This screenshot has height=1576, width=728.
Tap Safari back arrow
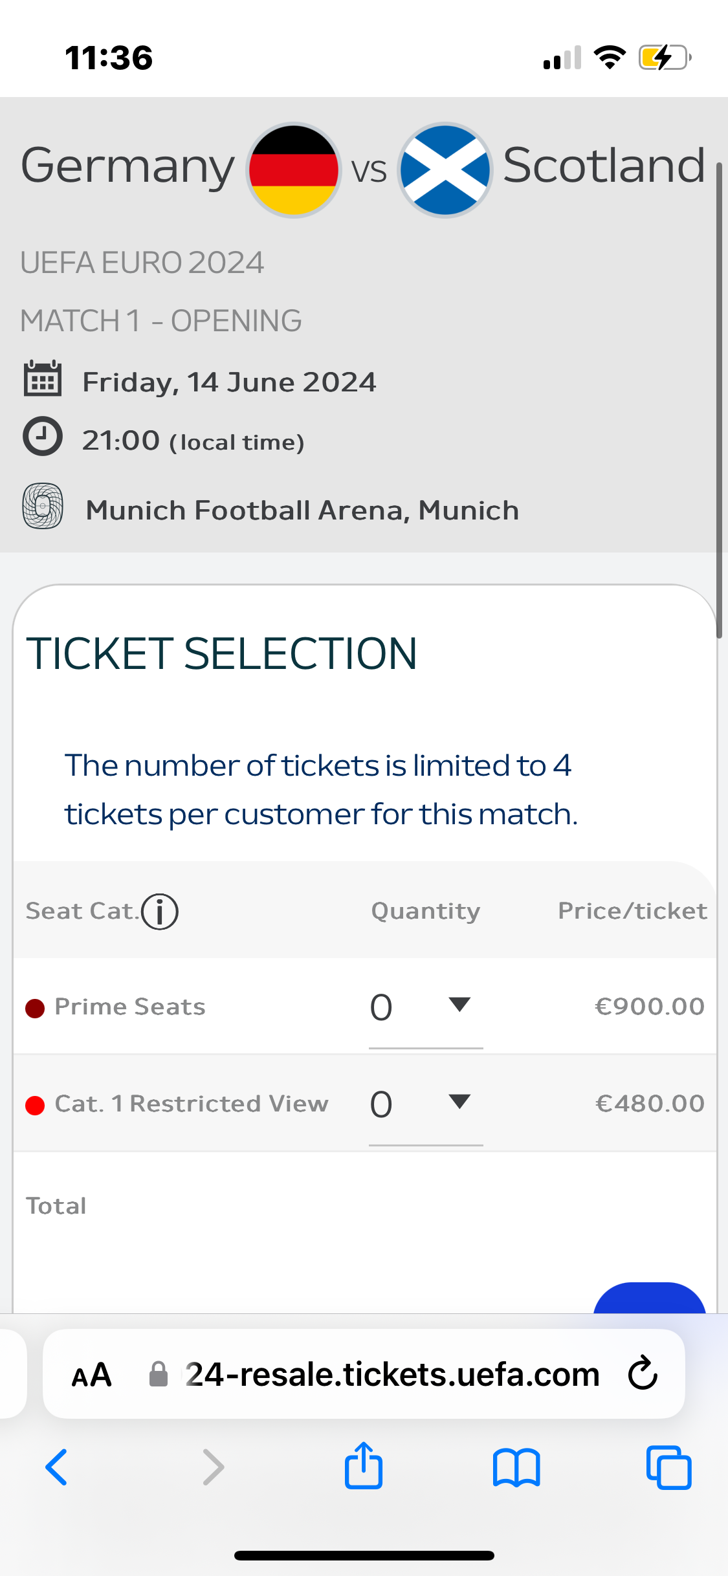pos(57,1467)
